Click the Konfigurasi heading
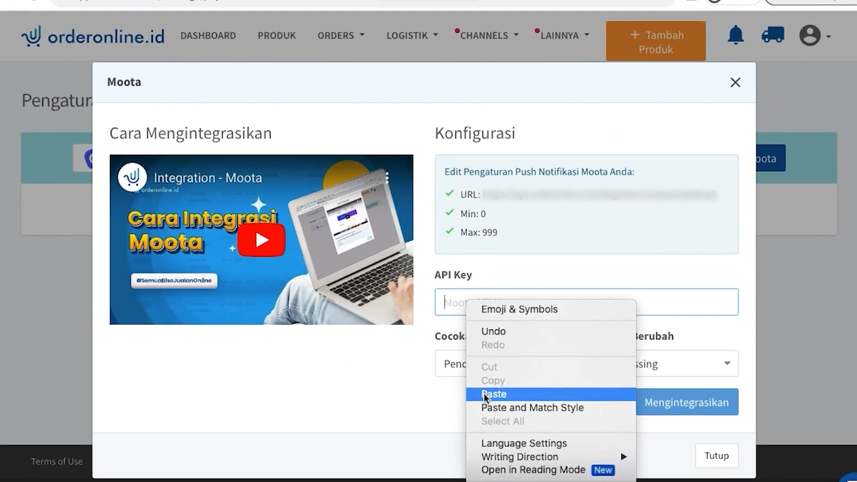 475,133
